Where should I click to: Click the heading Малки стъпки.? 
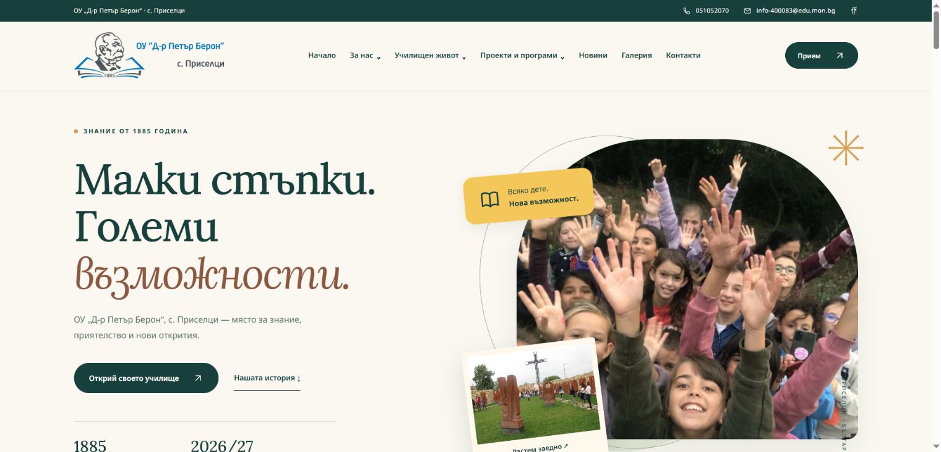click(225, 180)
